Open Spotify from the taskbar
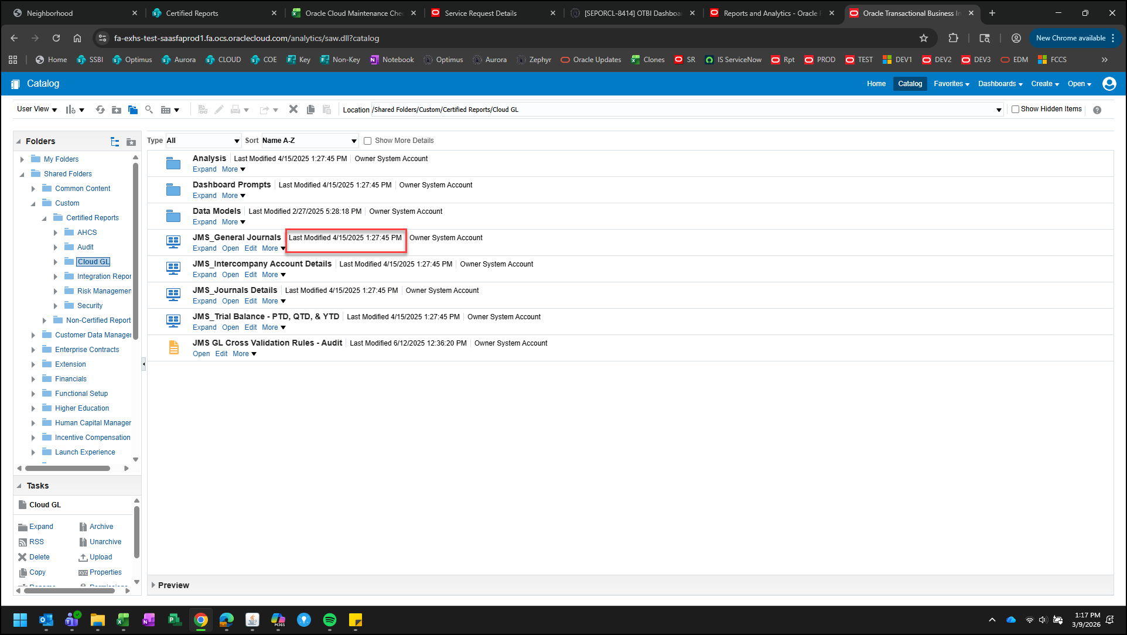This screenshot has height=635, width=1127. point(330,620)
